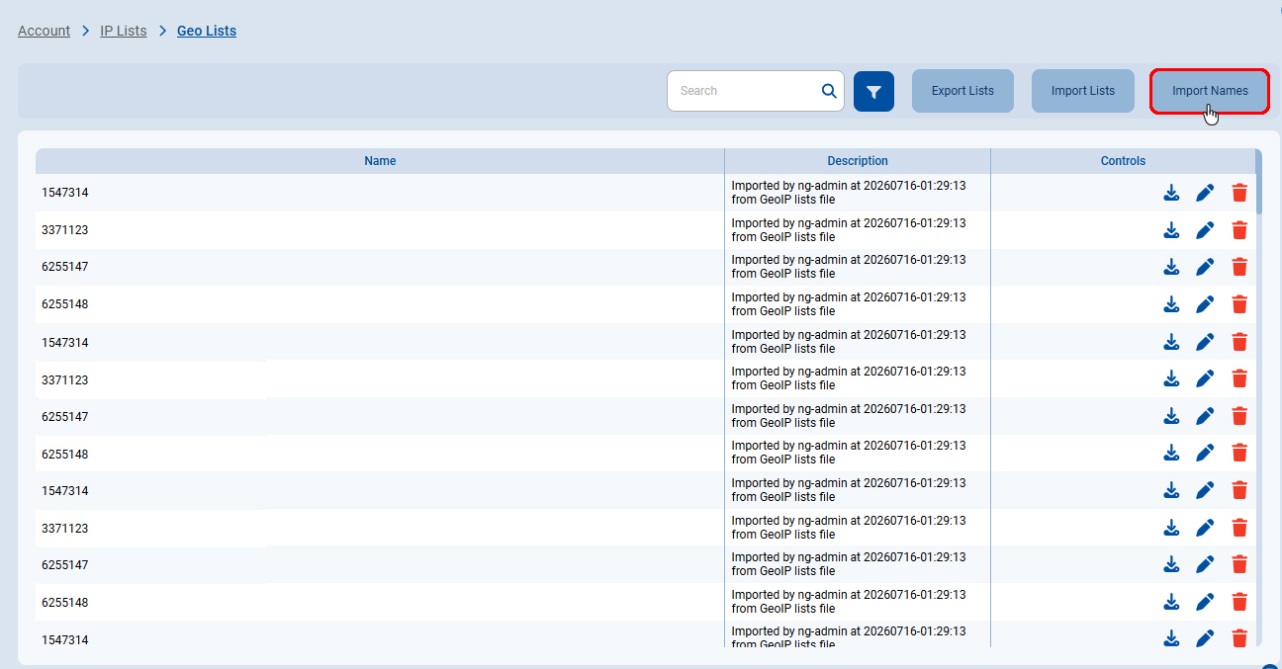Delete the topmost 1547314 list
This screenshot has width=1282, height=669.
pos(1239,193)
